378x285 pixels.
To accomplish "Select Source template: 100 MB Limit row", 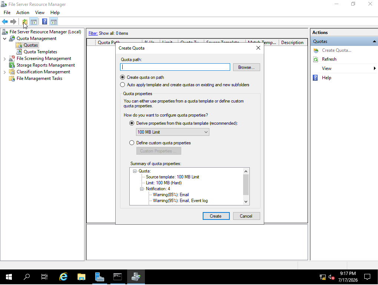I will [x=173, y=177].
